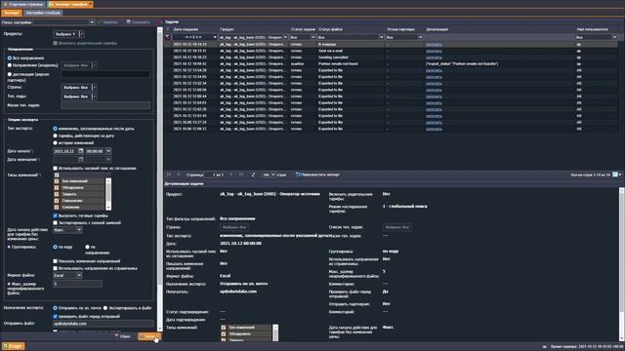This screenshot has width=625, height=351.
Task: Switch to the orange export tab
Action: tap(70, 4)
